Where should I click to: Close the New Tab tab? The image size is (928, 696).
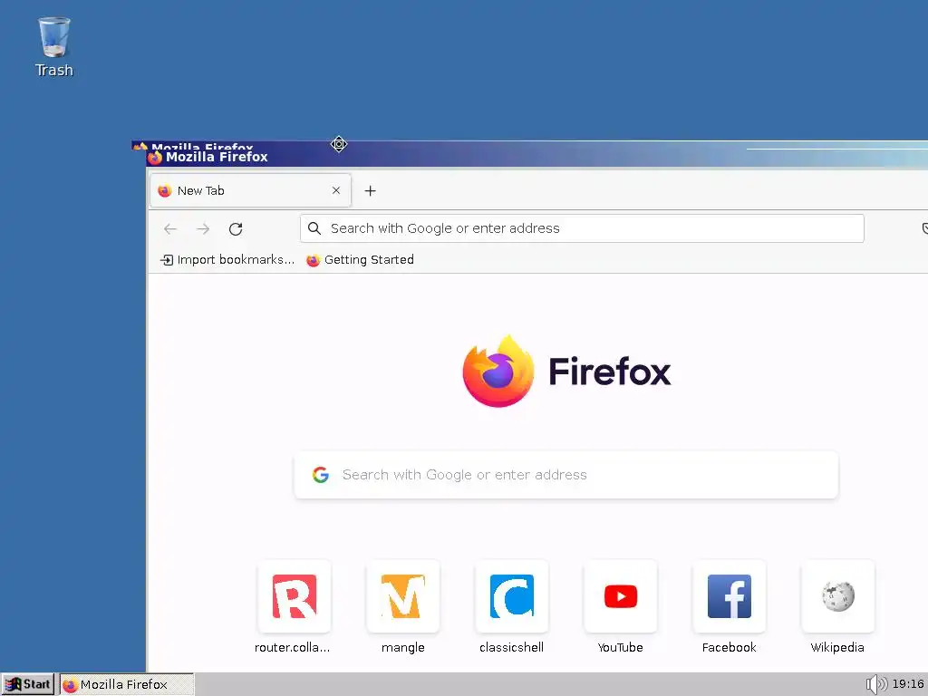336,190
